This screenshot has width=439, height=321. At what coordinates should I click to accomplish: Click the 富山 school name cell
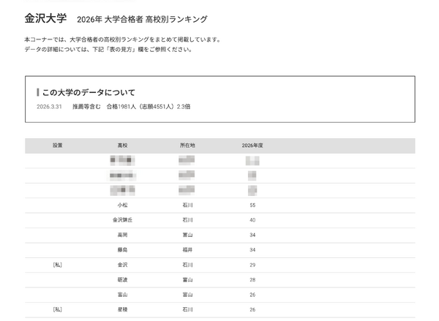[122, 295]
